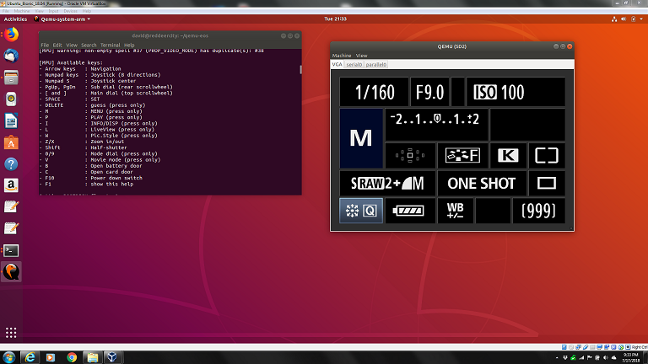Show Applications grid at dock bottom
648x364 pixels.
coord(11,333)
